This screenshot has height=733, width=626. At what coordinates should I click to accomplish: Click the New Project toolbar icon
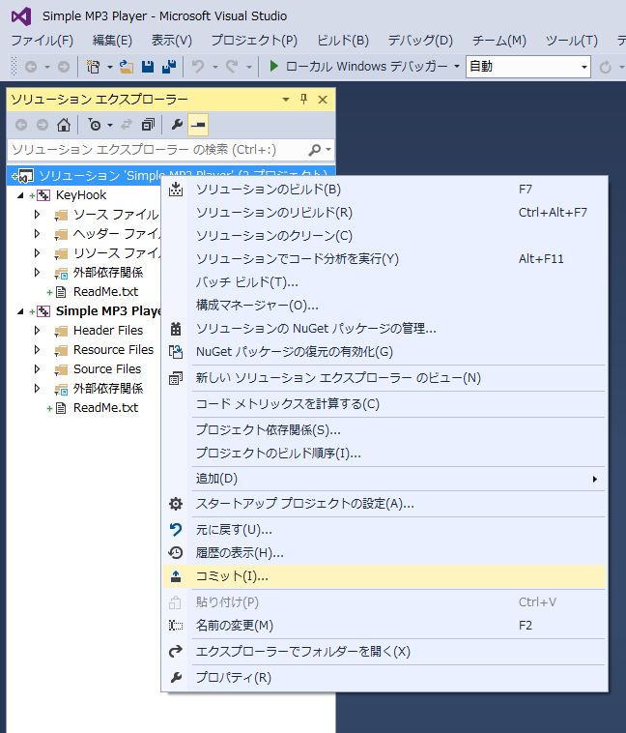click(94, 67)
